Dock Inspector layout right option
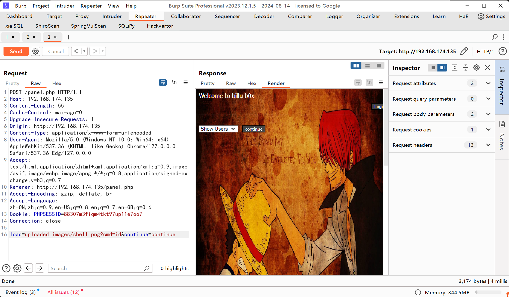 442,68
